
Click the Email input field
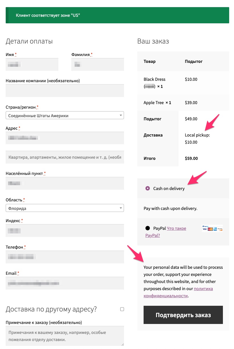point(65,283)
